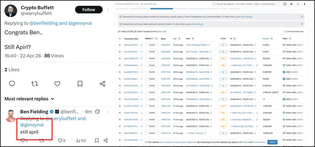
Task: Click Download Page Data button
Action: pos(294,31)
